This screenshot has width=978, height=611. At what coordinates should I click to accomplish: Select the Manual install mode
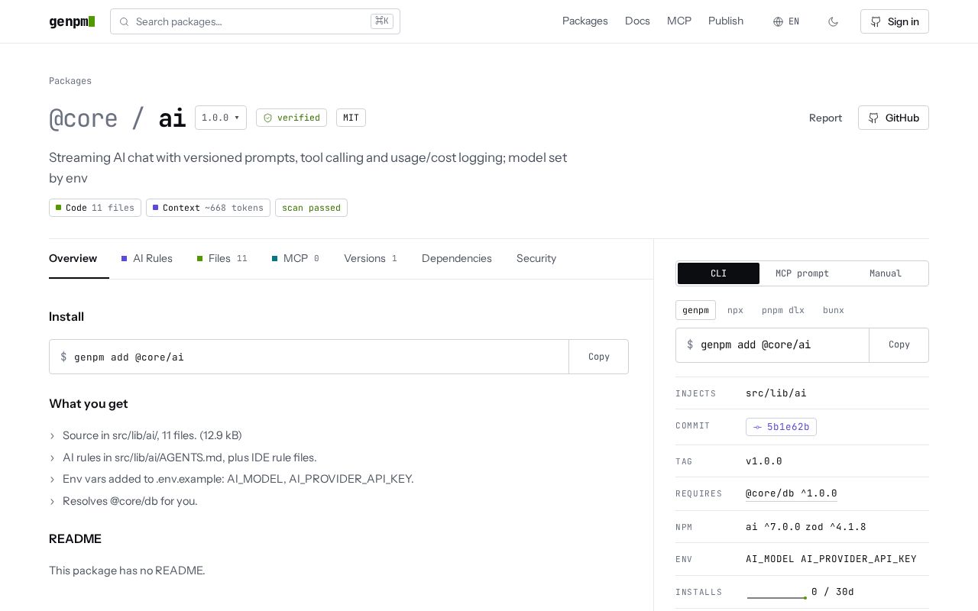pos(886,273)
